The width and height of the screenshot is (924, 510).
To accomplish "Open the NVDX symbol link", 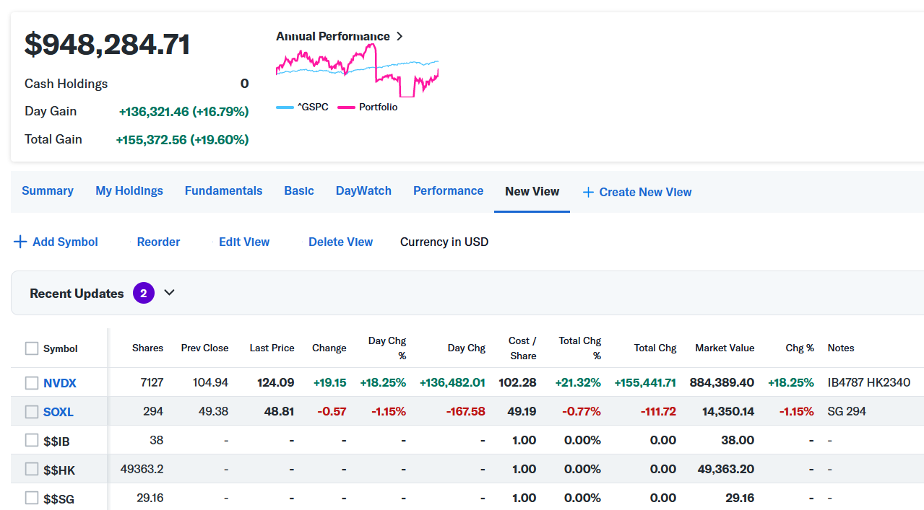I will pos(60,383).
